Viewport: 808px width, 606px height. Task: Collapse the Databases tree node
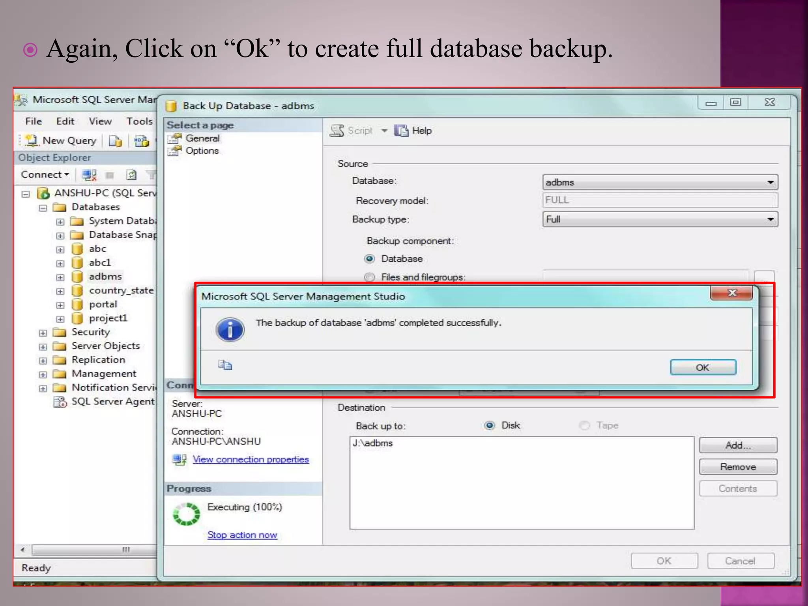43,208
